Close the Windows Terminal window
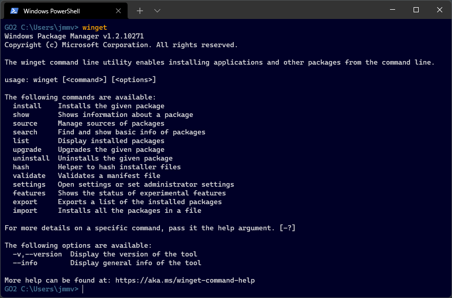 [x=440, y=10]
